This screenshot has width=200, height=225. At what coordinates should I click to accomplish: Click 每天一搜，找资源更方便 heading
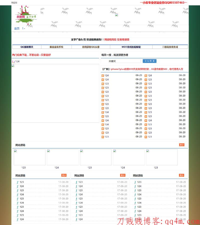[115, 55]
